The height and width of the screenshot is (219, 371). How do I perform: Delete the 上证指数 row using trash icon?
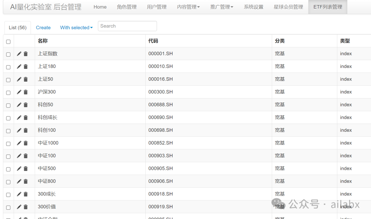(25, 54)
